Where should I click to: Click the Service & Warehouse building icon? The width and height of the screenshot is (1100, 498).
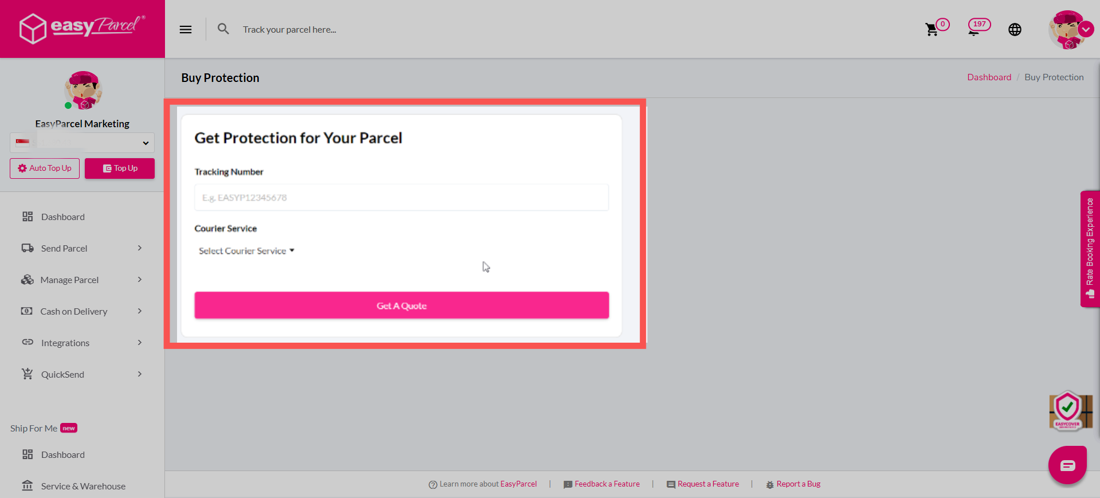click(x=27, y=485)
